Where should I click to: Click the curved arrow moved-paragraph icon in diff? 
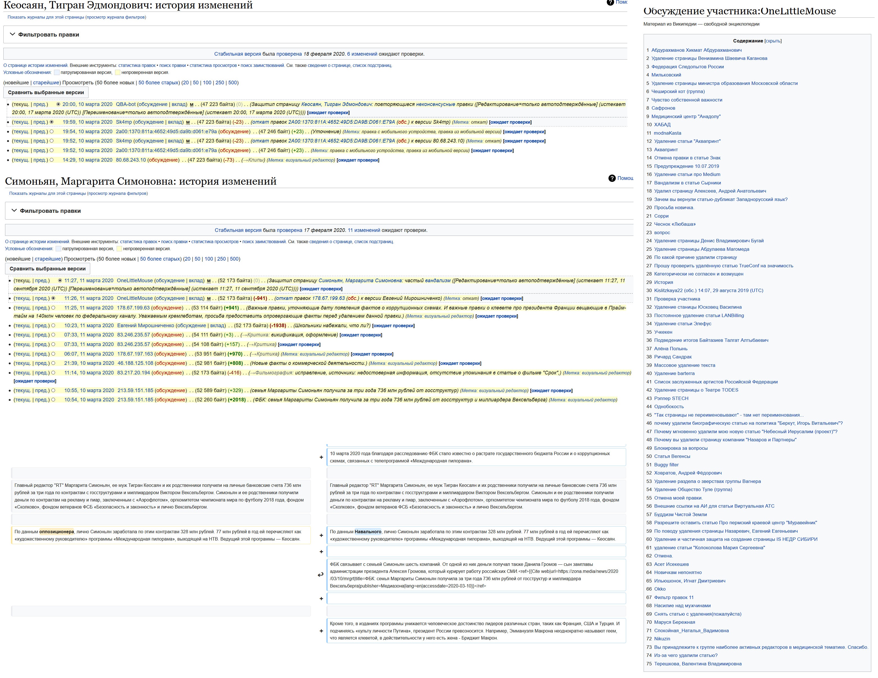pos(320,575)
